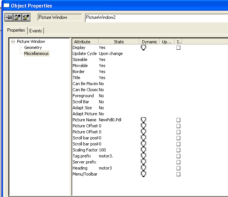
Task: Click the Menu/Toolbar dynamic light bulb
Action: pyautogui.click(x=143, y=174)
